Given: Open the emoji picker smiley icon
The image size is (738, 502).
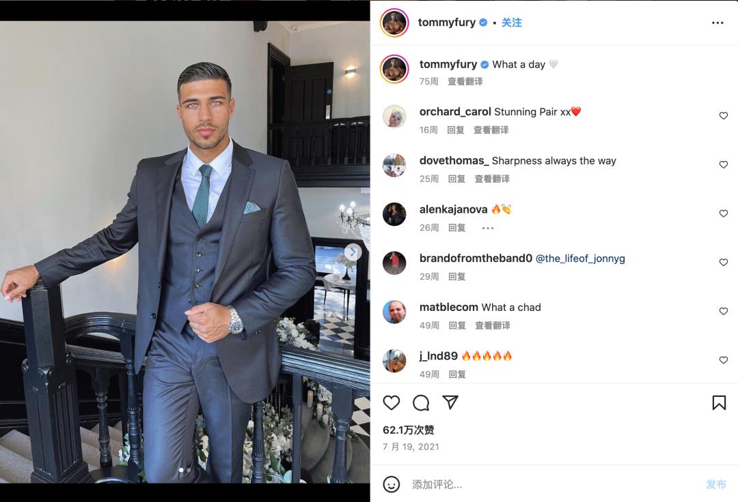Looking at the screenshot, I should click(391, 484).
